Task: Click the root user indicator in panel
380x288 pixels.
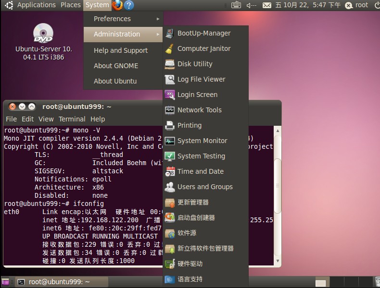Action: [x=357, y=5]
